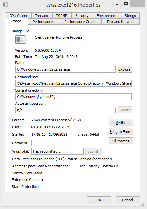
Task: View the Disk and Network tab
Action: click(121, 22)
